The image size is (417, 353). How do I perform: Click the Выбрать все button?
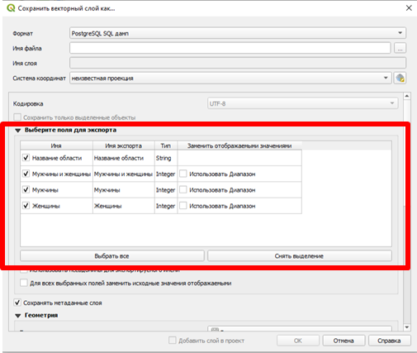click(x=112, y=256)
